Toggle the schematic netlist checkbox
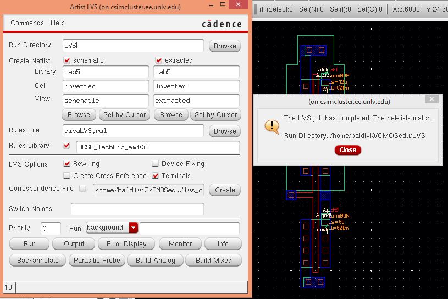Viewport: 448px width, 299px height. (67, 60)
